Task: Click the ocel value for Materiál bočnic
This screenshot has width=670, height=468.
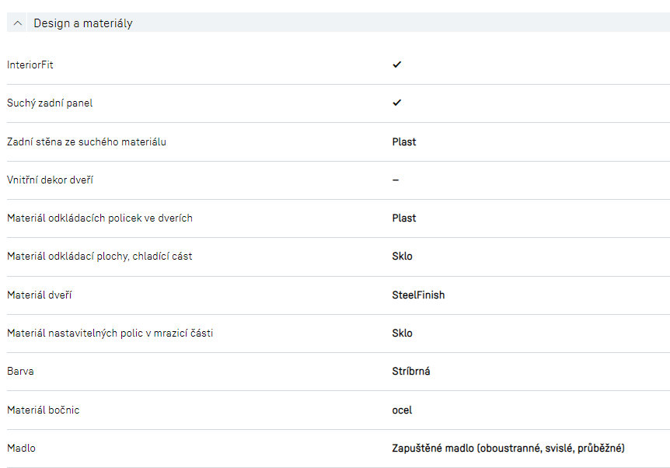Action: [402, 410]
